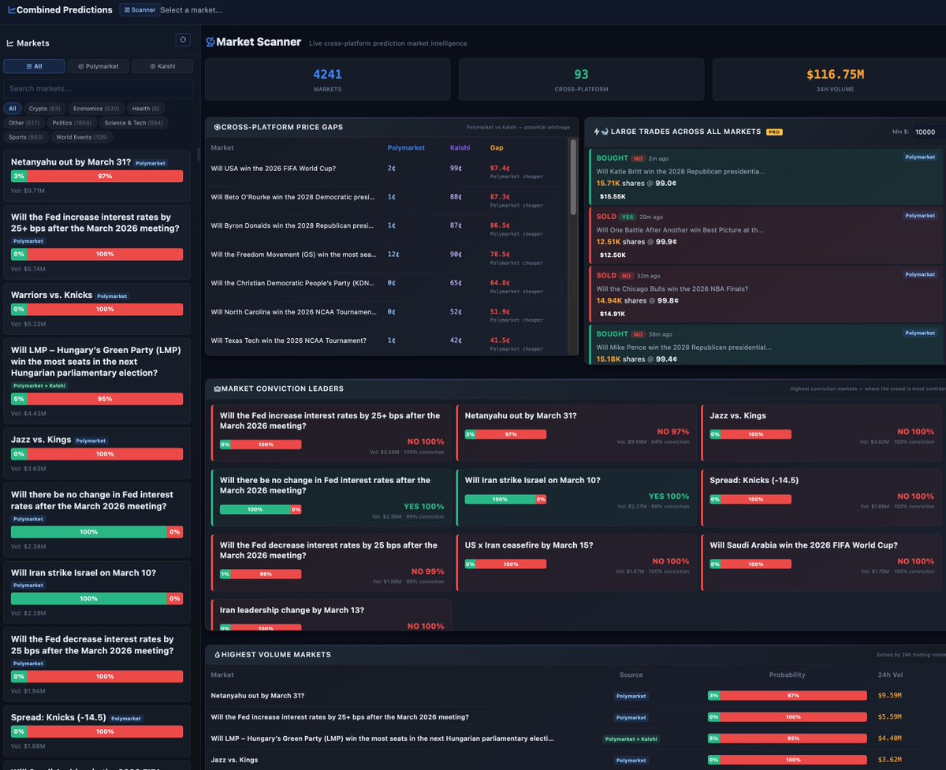
Task: Click the lightning icon next to Large Trades
Action: coord(597,131)
